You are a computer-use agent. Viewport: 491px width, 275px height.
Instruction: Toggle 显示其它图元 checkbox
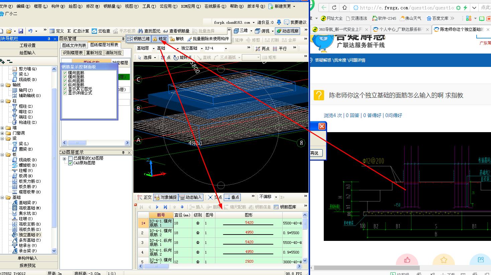[65, 89]
